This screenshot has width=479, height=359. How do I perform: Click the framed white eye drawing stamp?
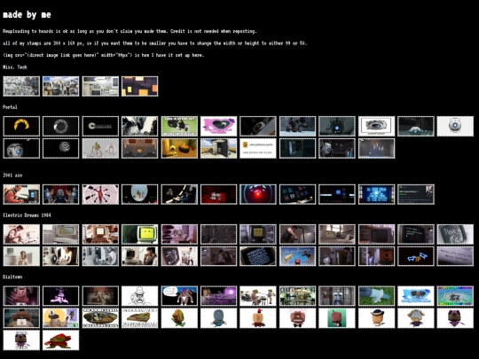[x=376, y=126]
